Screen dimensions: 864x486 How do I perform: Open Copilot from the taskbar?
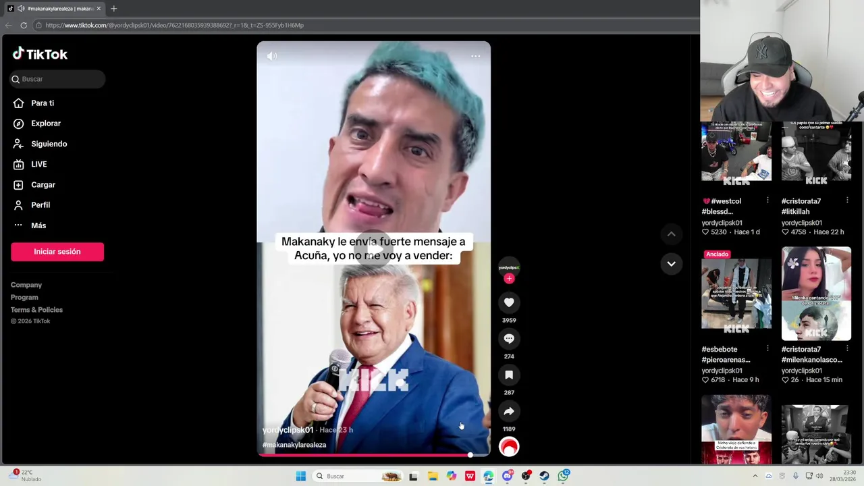tap(451, 476)
